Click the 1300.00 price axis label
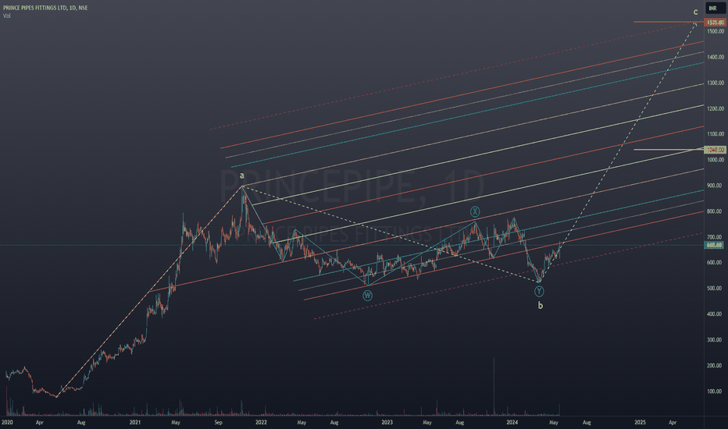 (716, 83)
